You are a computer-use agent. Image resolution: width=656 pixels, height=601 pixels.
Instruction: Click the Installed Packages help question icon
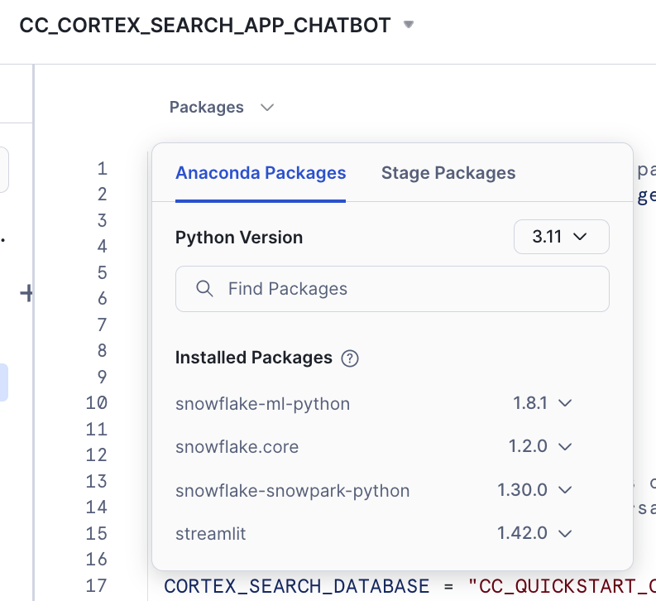pyautogui.click(x=350, y=358)
